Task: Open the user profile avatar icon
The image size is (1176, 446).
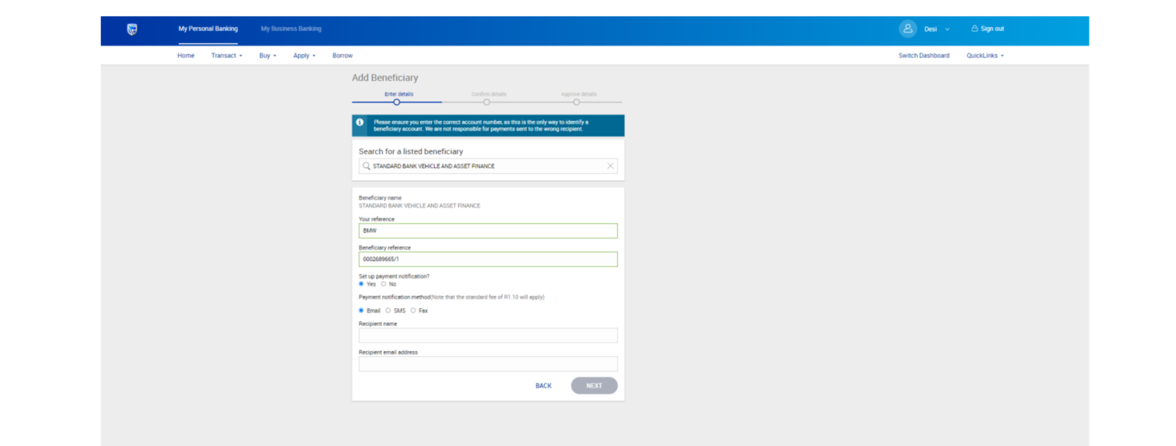Action: click(907, 29)
